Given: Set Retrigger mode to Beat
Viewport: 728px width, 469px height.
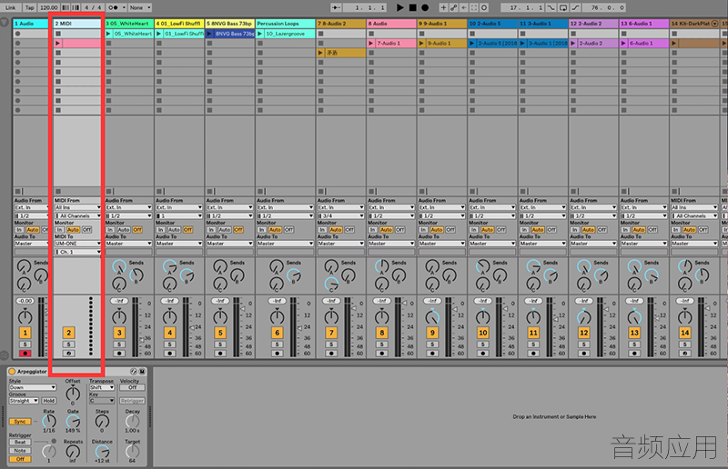Looking at the screenshot, I should (20, 442).
